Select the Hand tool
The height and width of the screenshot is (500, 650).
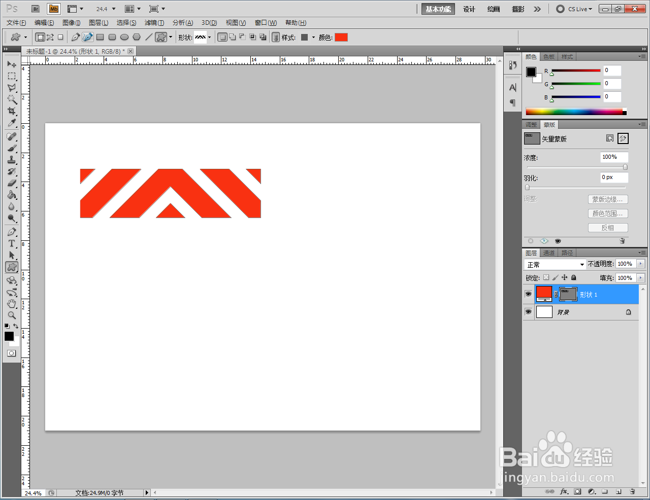pos(12,304)
